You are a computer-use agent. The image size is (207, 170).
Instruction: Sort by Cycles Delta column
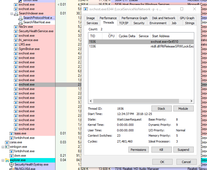127,36
